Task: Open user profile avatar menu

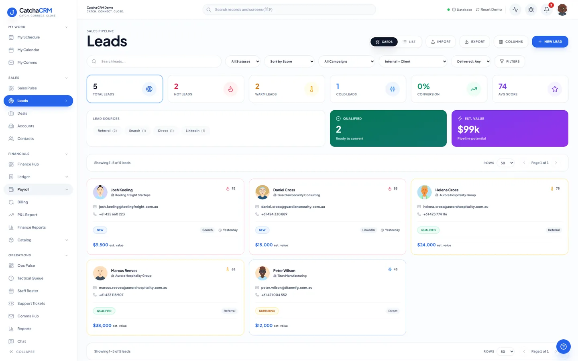Action: coord(562,10)
